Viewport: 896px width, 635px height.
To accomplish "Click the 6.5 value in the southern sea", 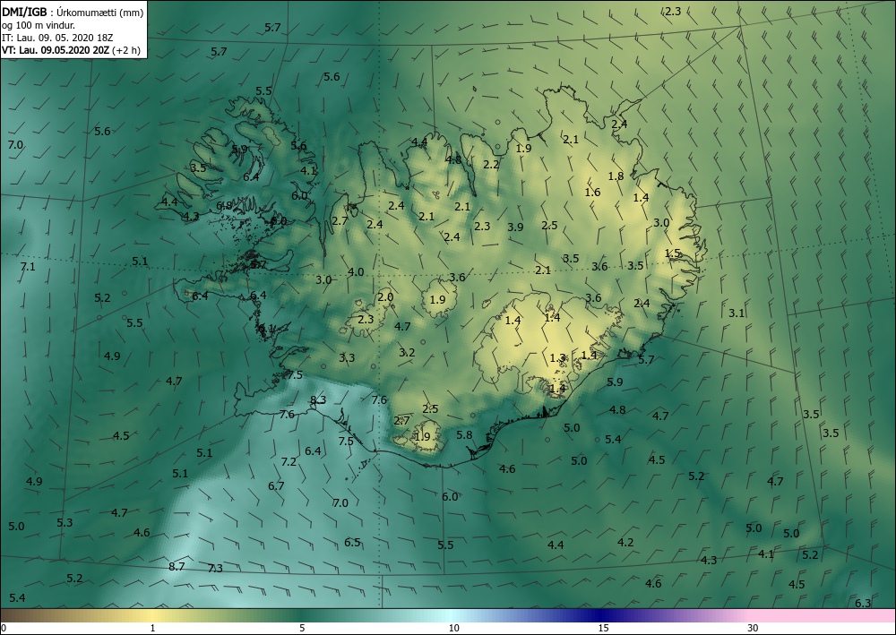I will click(x=352, y=542).
